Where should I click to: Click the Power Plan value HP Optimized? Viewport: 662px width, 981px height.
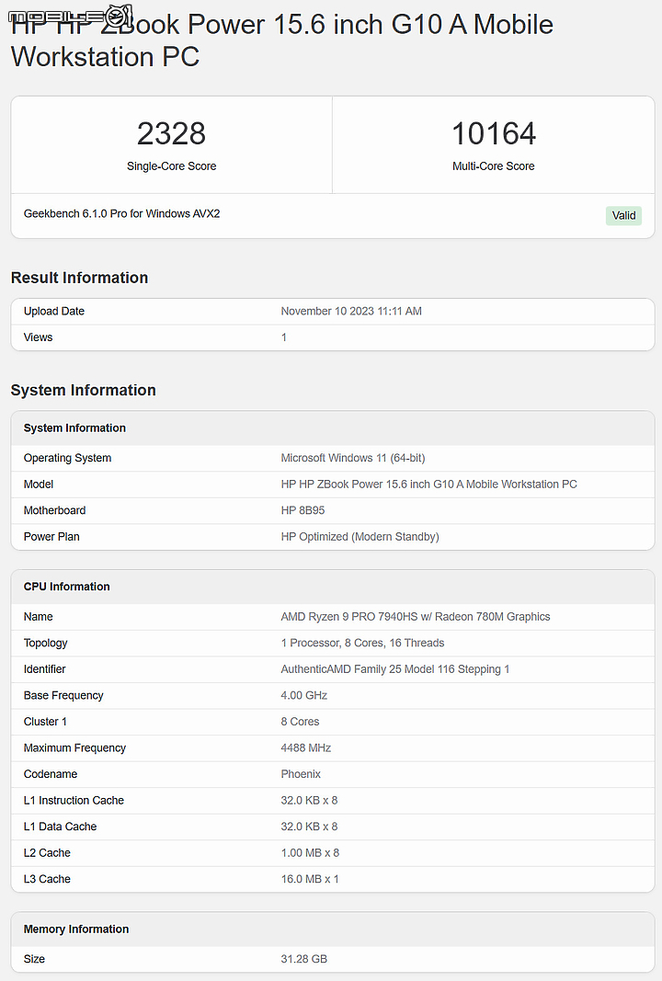click(360, 537)
